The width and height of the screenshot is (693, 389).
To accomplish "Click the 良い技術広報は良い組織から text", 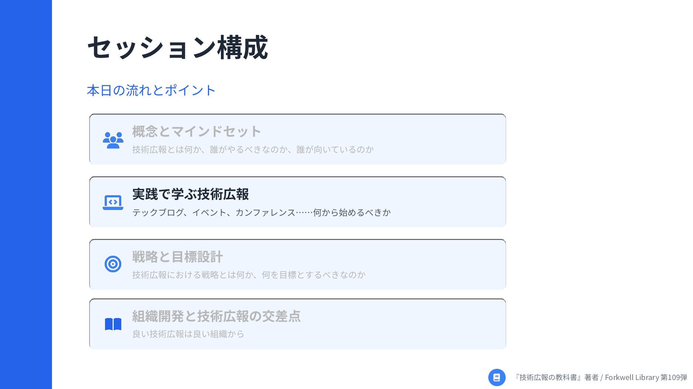I will click(188, 334).
